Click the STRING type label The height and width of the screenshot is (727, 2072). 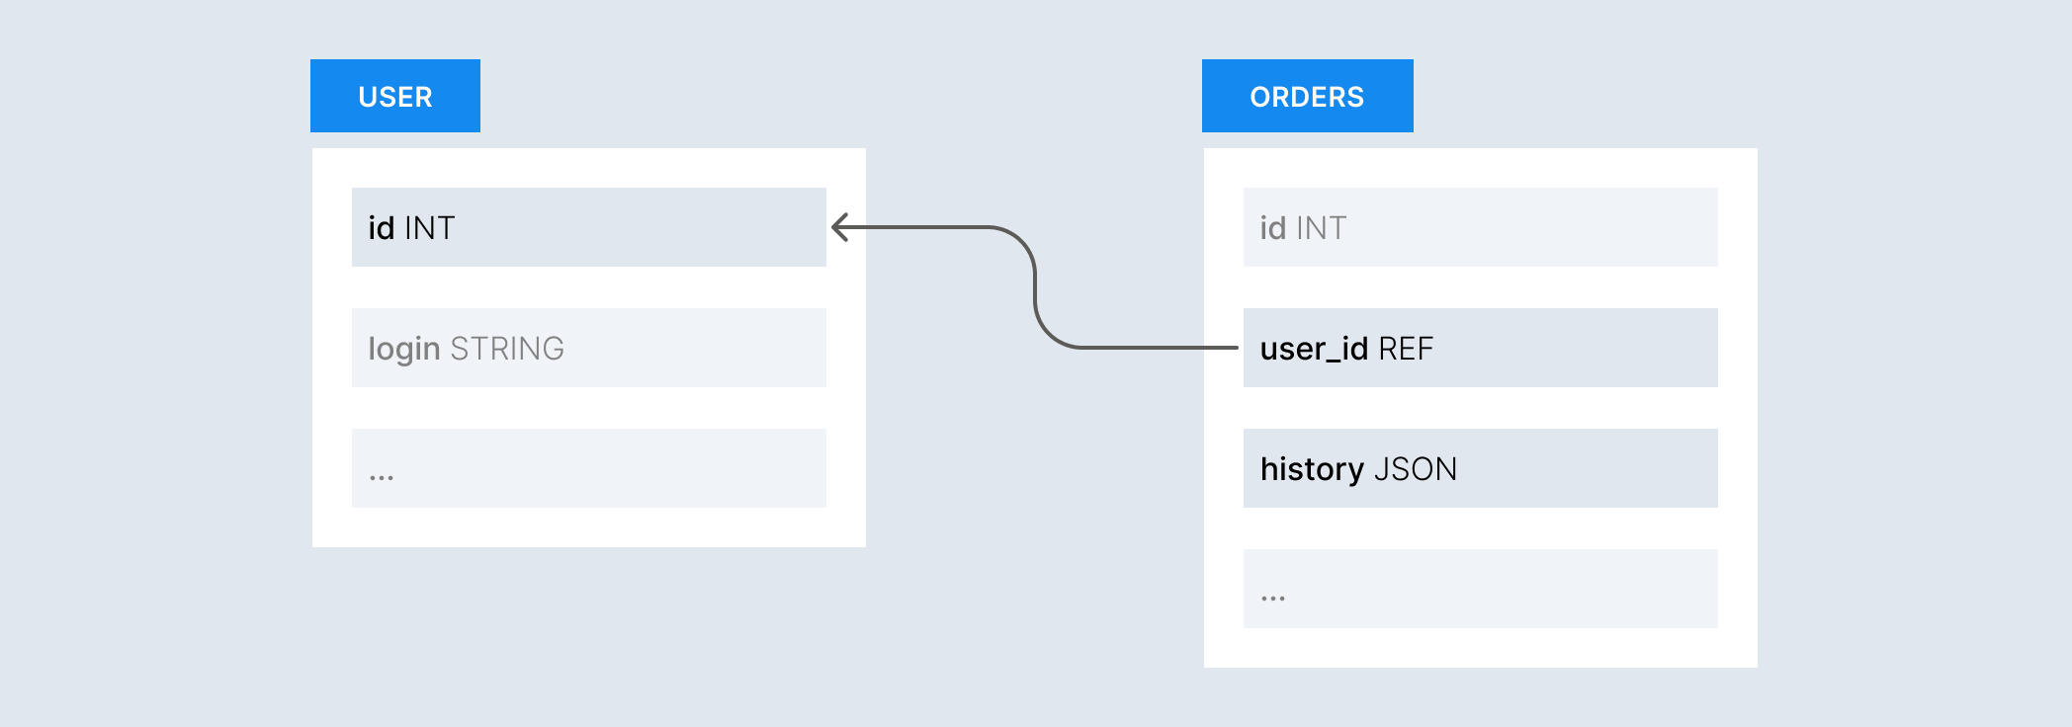click(507, 349)
